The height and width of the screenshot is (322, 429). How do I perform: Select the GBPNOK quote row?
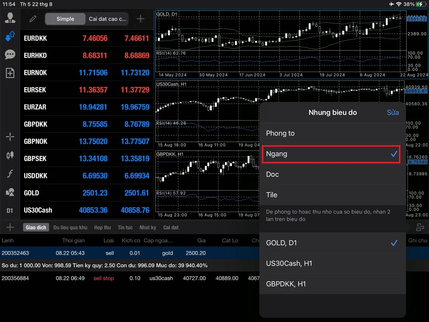(x=87, y=141)
